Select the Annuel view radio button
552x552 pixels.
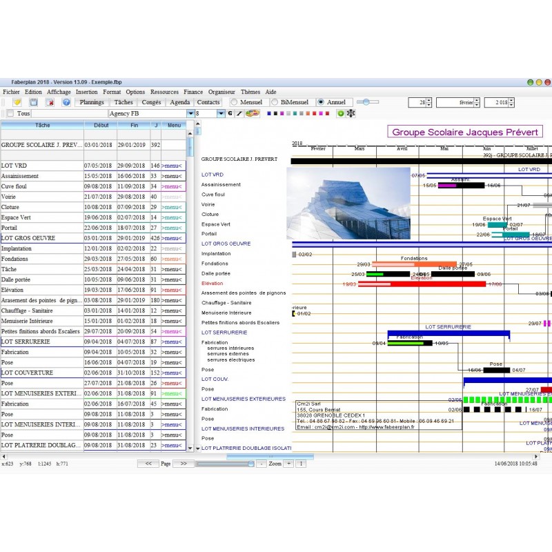point(321,102)
